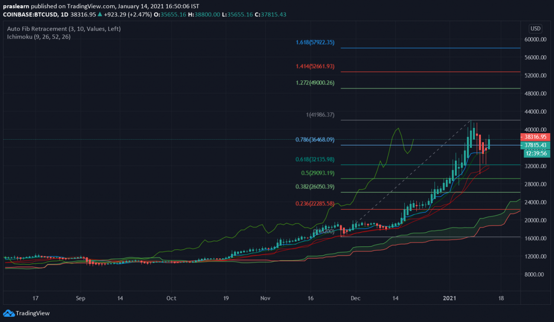The image size is (554, 322).
Task: Open the USD currency selector
Action: tap(535, 29)
